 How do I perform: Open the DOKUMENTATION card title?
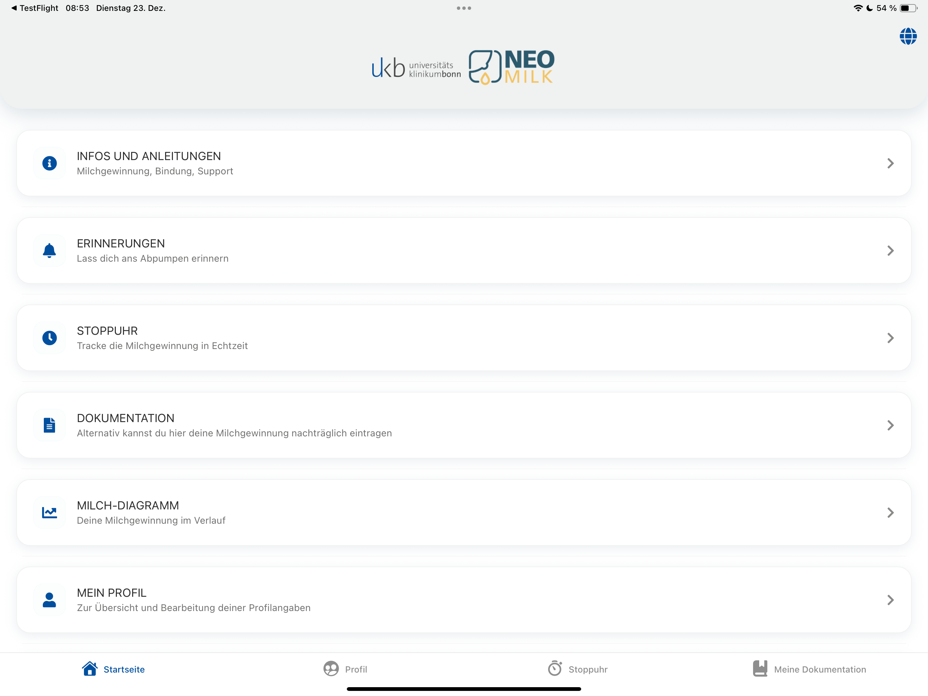tap(125, 418)
